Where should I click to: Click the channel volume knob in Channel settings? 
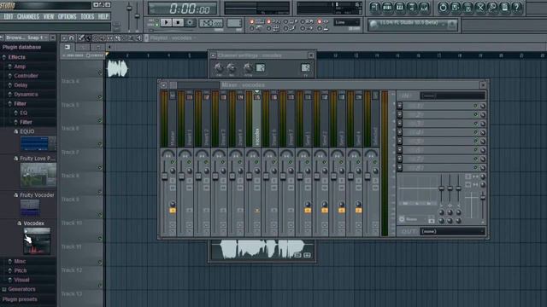tap(231, 67)
